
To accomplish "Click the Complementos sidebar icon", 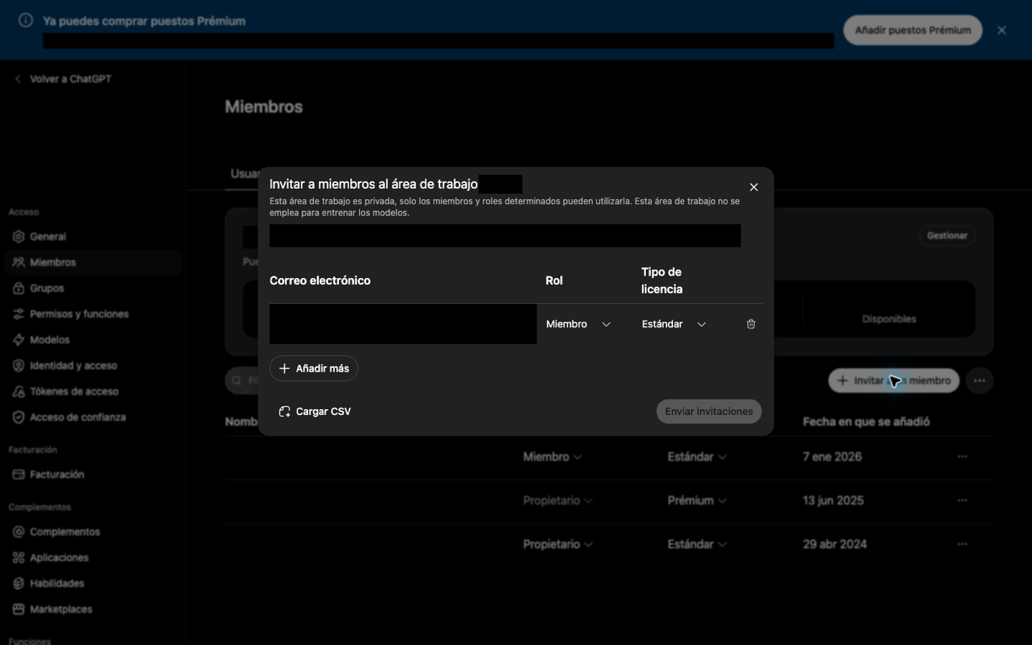I will (18, 532).
